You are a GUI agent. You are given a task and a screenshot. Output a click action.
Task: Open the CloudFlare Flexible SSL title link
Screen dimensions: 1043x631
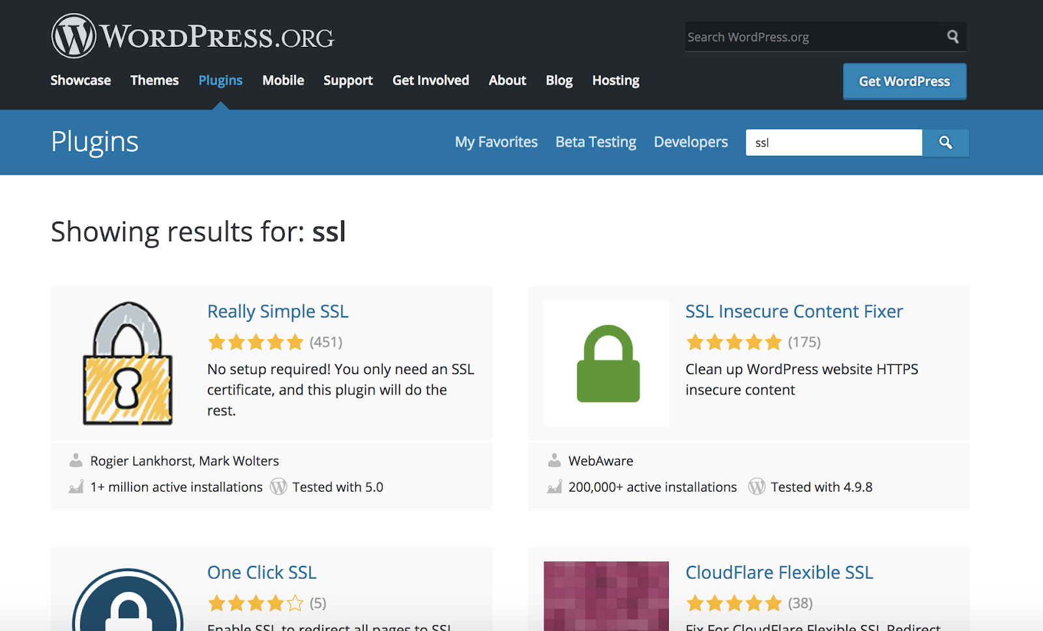(x=779, y=572)
